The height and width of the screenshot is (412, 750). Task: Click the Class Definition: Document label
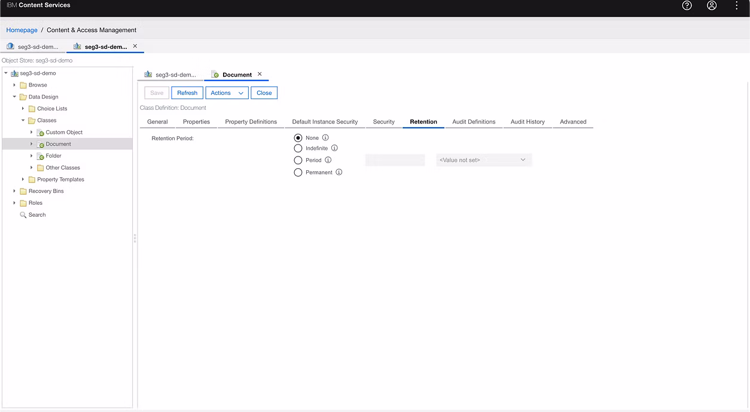pyautogui.click(x=173, y=108)
